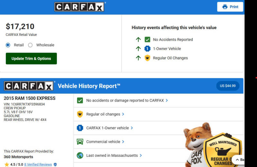Click the CARFAX logo in top header
The height and width of the screenshot is (167, 257).
79,7
